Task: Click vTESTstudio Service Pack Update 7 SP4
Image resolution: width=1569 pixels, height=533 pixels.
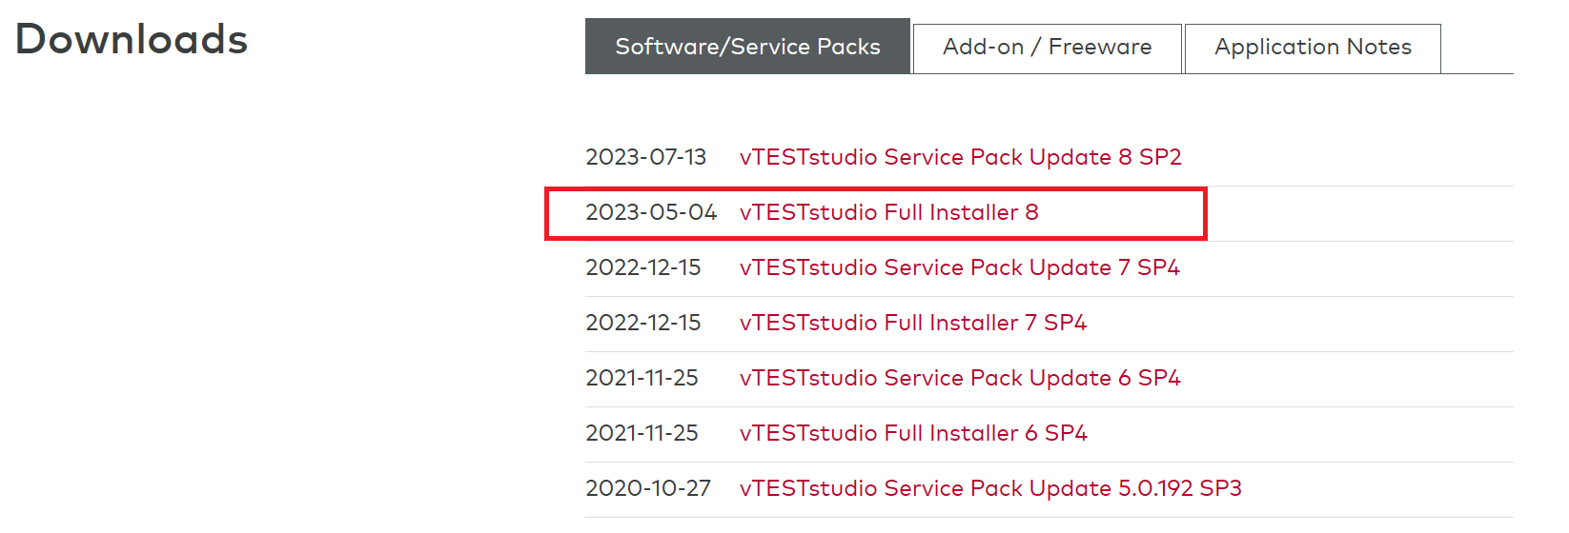Action: point(959,267)
